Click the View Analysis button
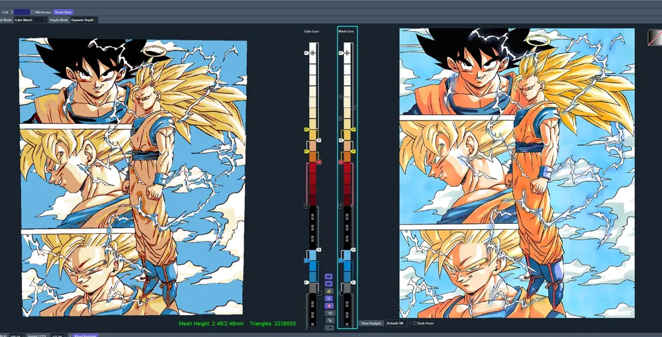This screenshot has height=337, width=662. coord(371,323)
